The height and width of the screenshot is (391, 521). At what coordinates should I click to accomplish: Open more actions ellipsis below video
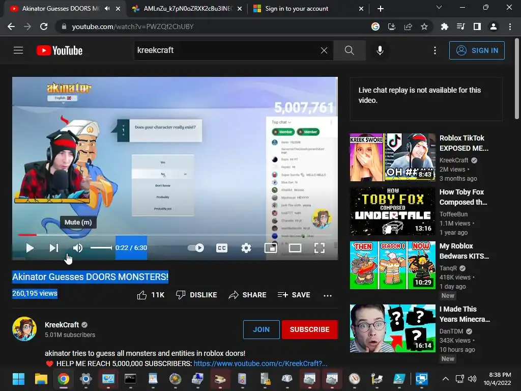(x=328, y=295)
